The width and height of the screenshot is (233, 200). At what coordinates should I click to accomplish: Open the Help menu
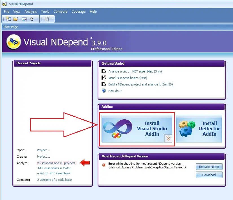pos(93,12)
